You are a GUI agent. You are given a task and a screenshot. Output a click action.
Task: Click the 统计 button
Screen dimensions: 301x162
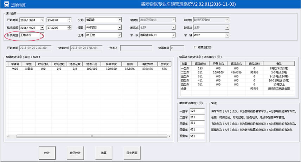(47, 153)
